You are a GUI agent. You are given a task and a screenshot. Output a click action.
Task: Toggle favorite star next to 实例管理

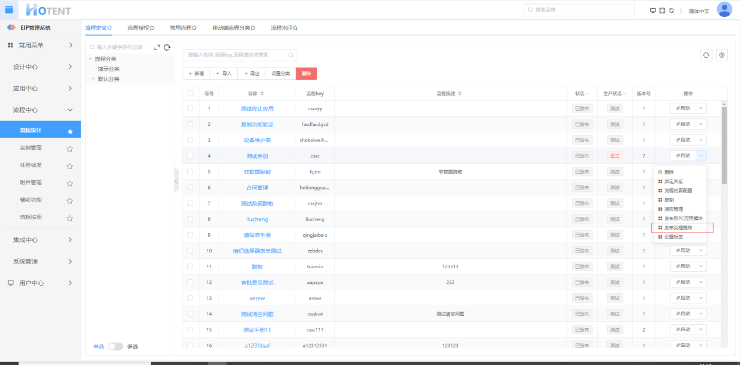(x=69, y=149)
